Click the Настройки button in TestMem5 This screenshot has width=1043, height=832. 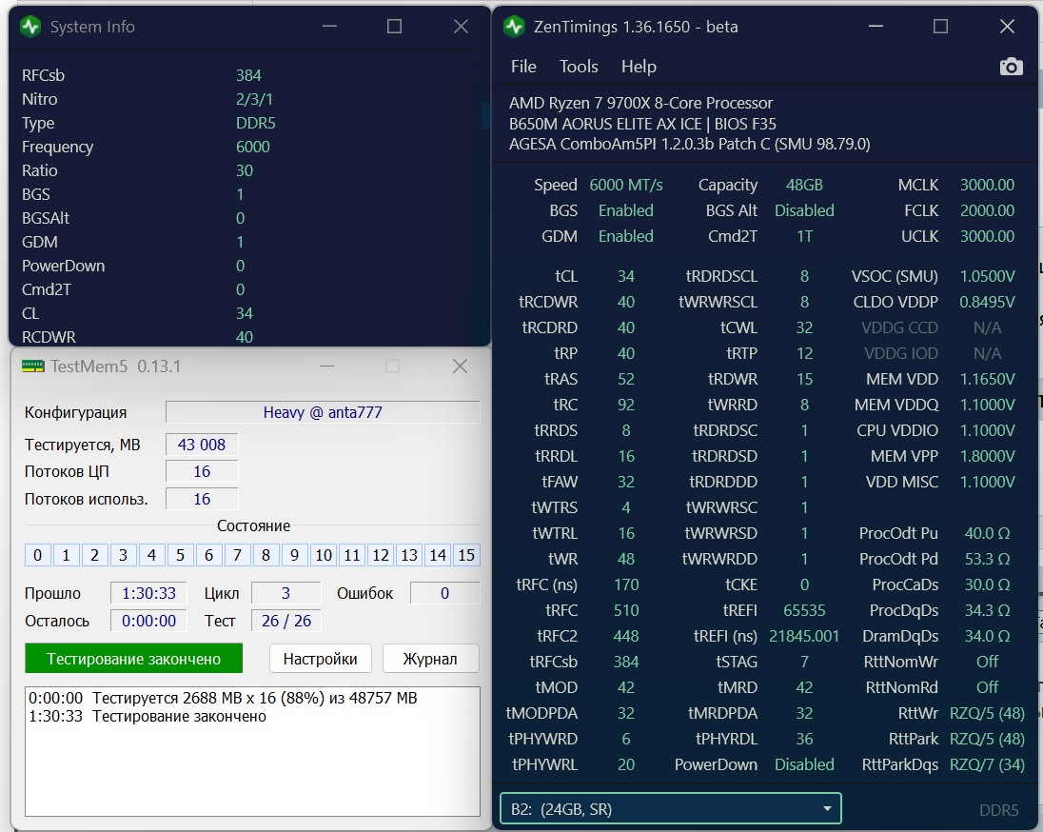[x=320, y=659]
